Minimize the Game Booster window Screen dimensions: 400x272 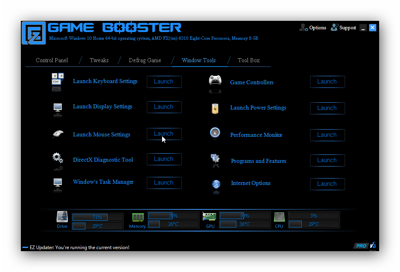pos(363,28)
